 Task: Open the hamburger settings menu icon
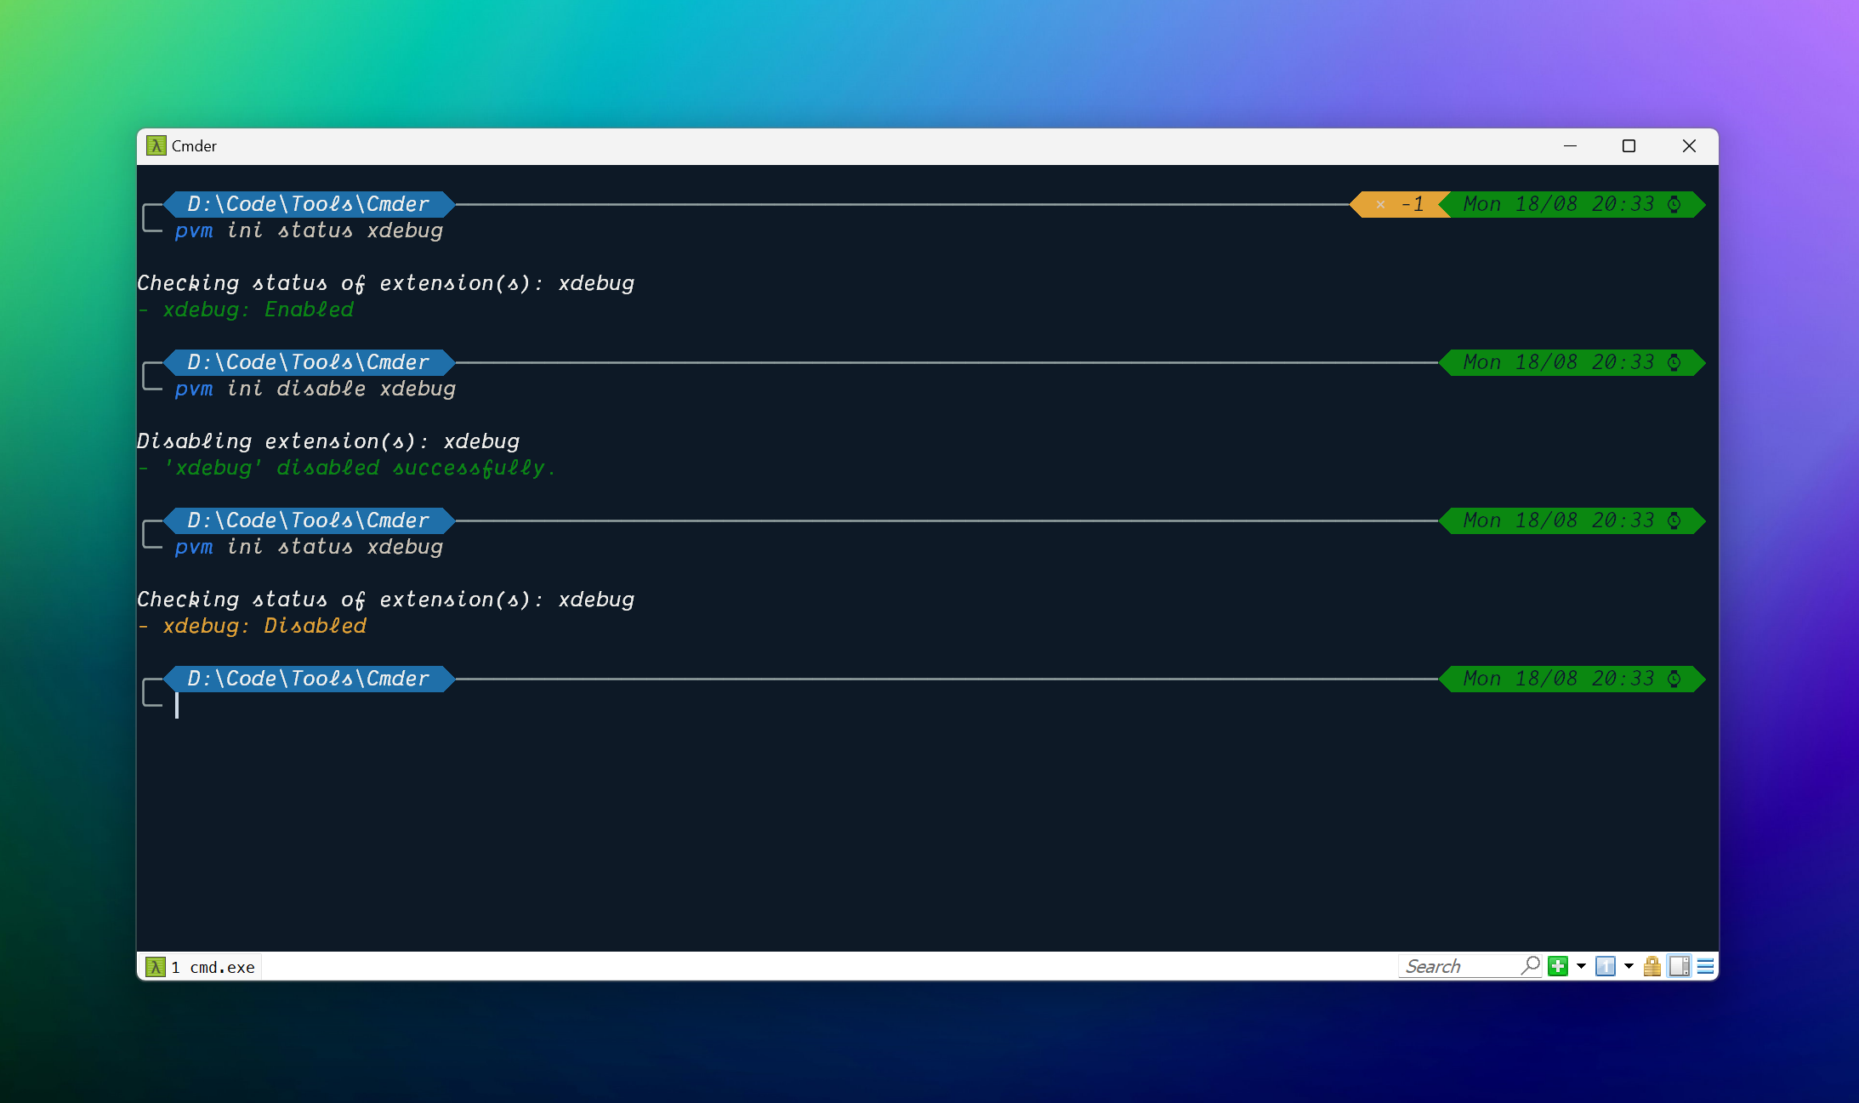point(1705,966)
